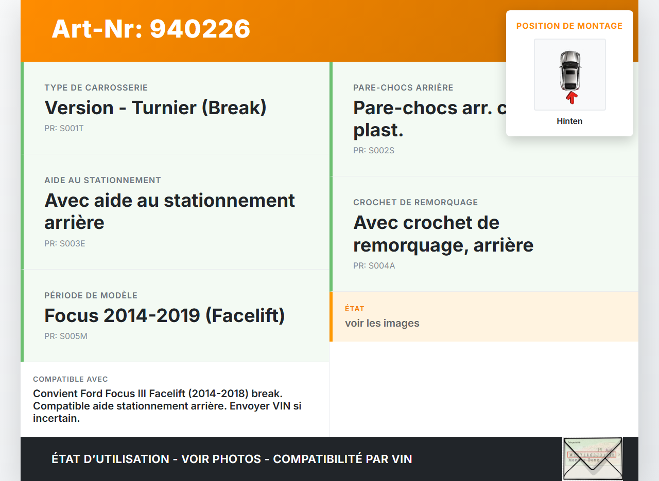
Task: Select Avec crochet de remorquage, arrière
Action: [x=443, y=234]
